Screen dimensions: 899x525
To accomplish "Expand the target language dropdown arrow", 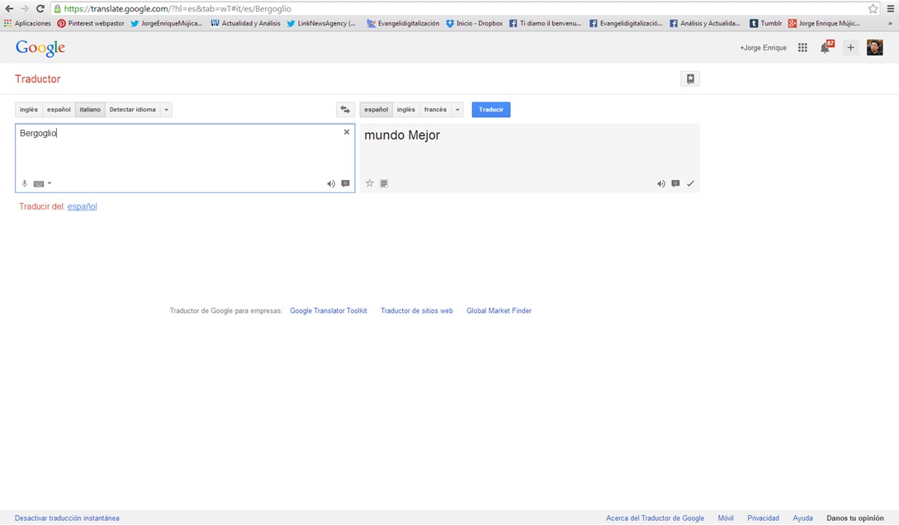I will (x=457, y=110).
